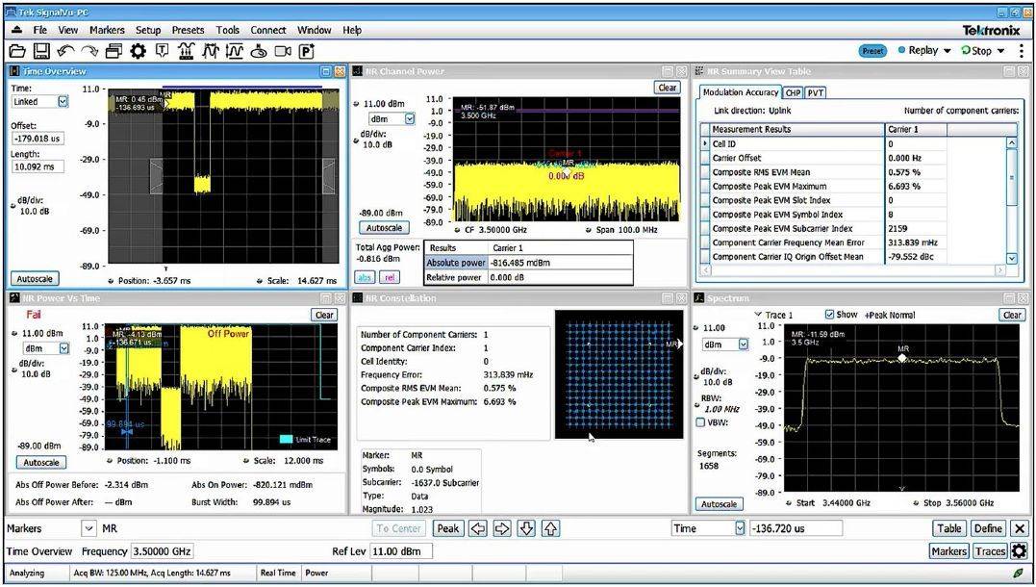The height and width of the screenshot is (587, 1036).
Task: Open the Settings gear on the toolbar
Action: (x=139, y=51)
